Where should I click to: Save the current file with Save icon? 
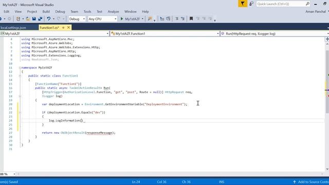(34, 19)
